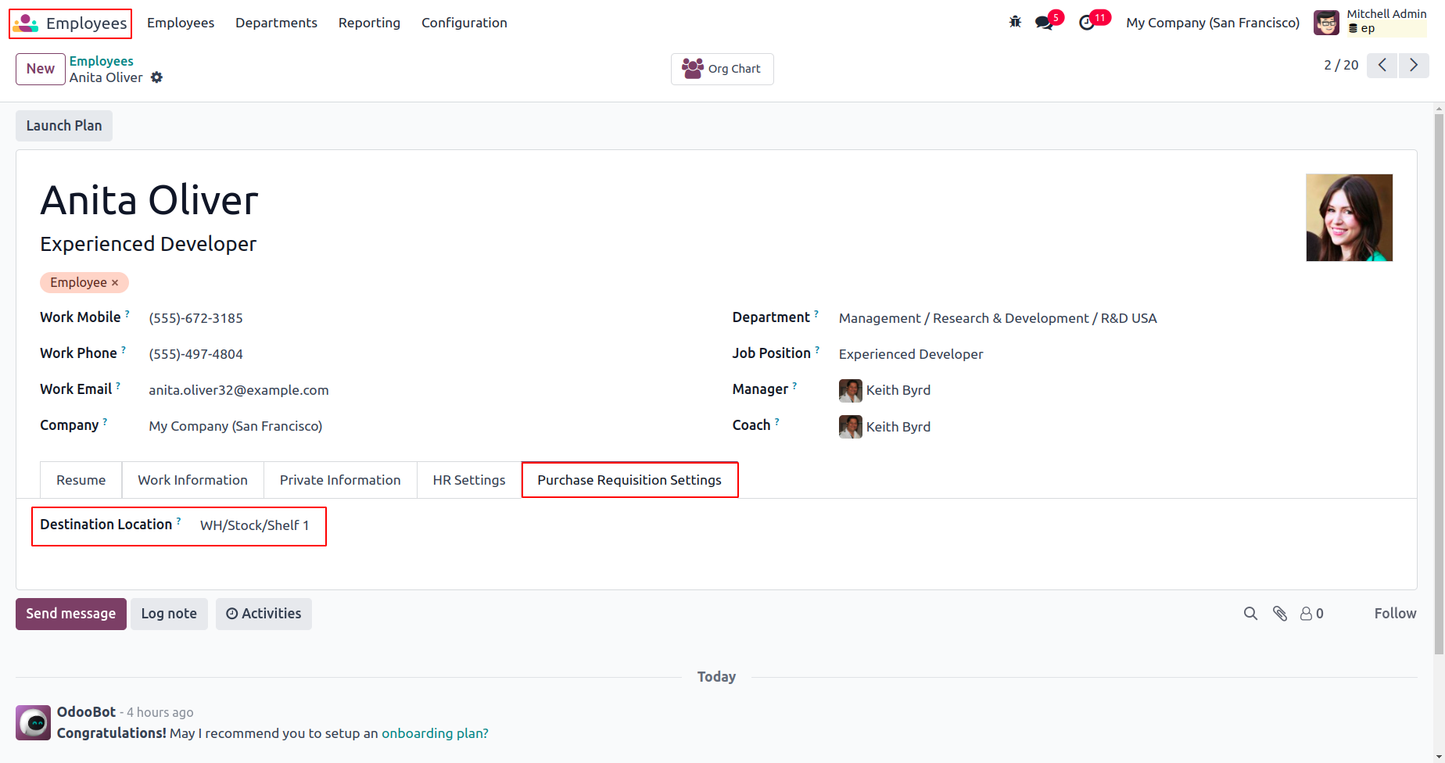1445x763 pixels.
Task: Click the bug debug icon
Action: click(1015, 23)
